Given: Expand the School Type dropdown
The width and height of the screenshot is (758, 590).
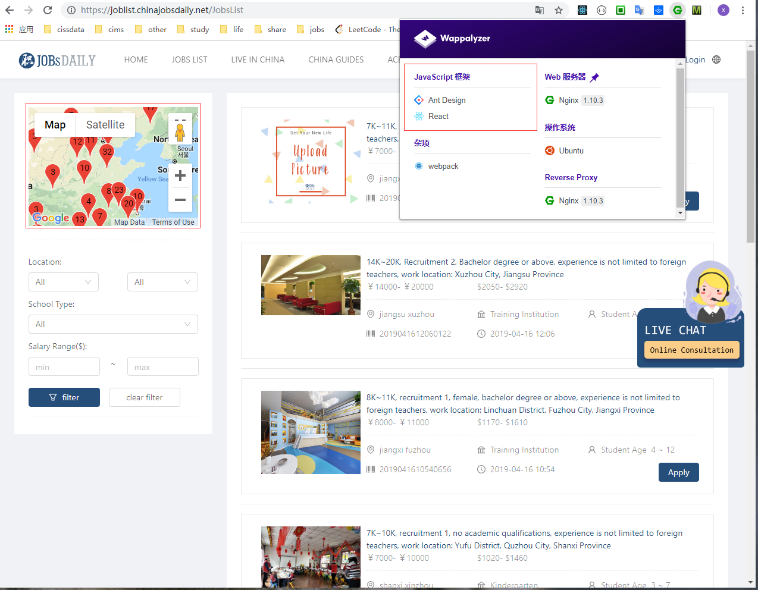Looking at the screenshot, I should coord(113,324).
